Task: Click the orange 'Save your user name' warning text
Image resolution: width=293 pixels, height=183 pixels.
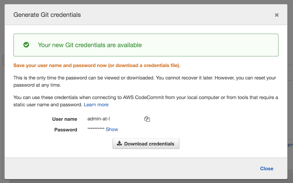Action: click(x=97, y=66)
